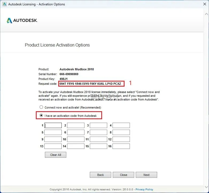
Task: Click activation code field 6
Action: [76, 132]
